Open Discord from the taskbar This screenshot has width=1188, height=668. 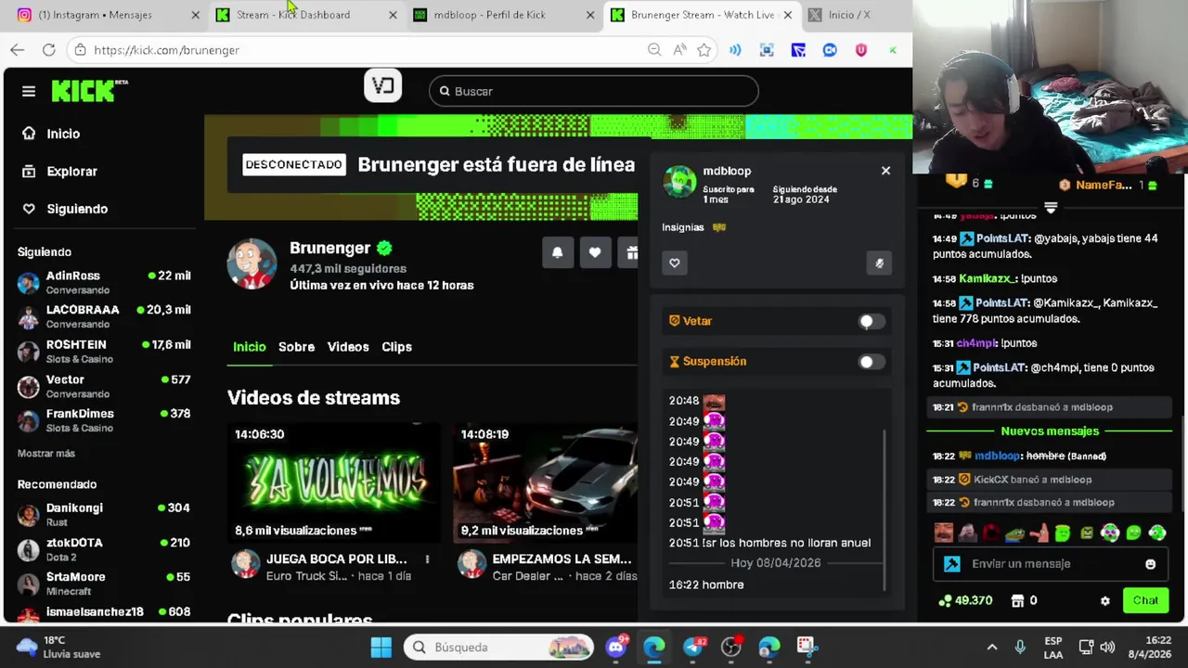(x=616, y=647)
